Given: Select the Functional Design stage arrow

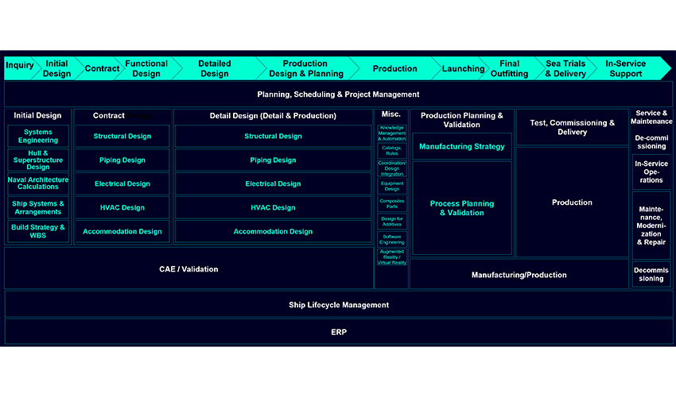Looking at the screenshot, I should pos(146,68).
